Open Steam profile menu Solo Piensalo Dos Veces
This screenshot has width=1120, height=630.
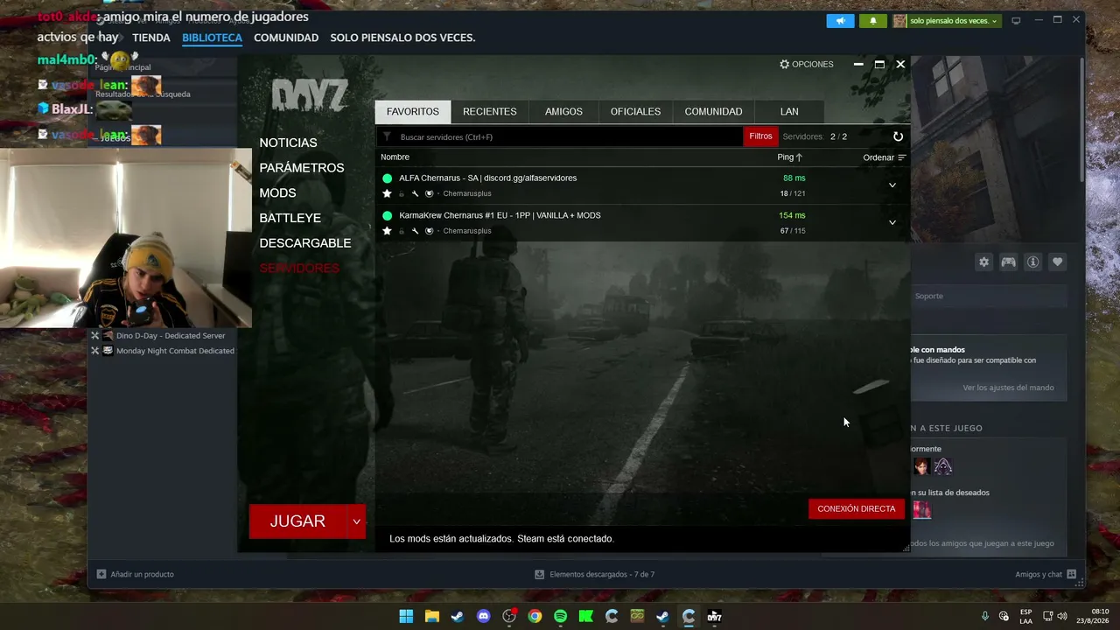click(402, 38)
